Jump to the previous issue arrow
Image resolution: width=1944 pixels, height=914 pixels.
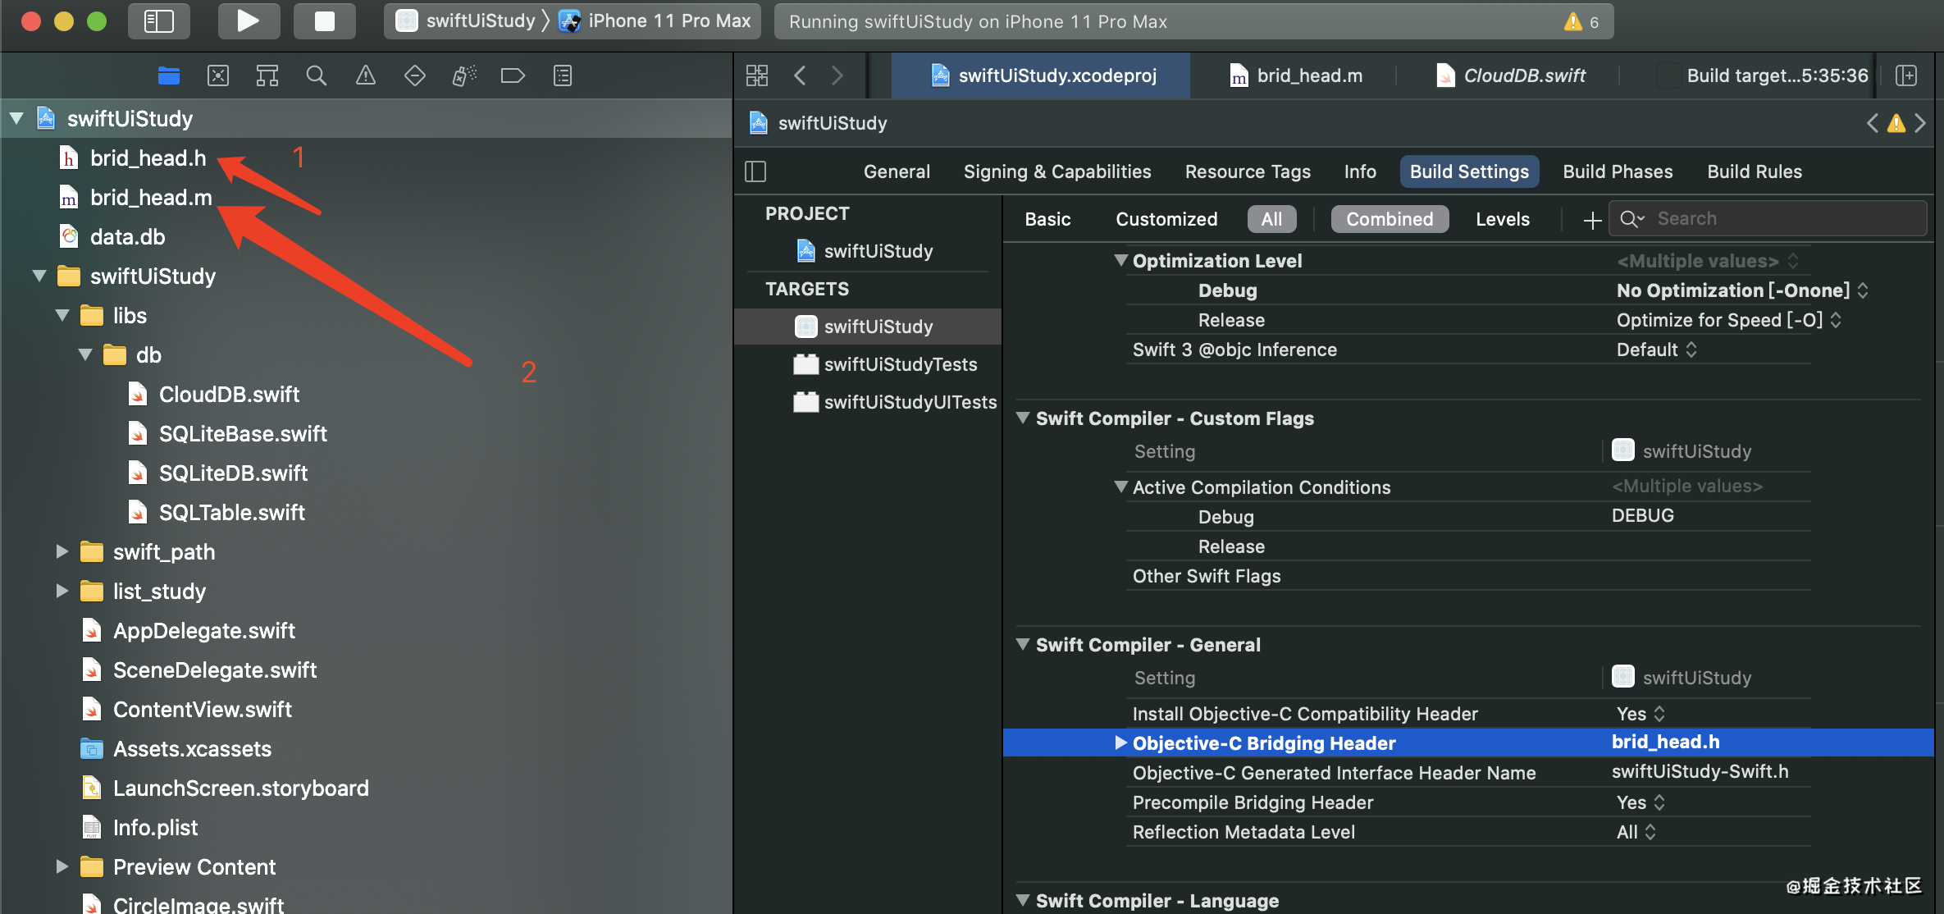click(x=1873, y=123)
